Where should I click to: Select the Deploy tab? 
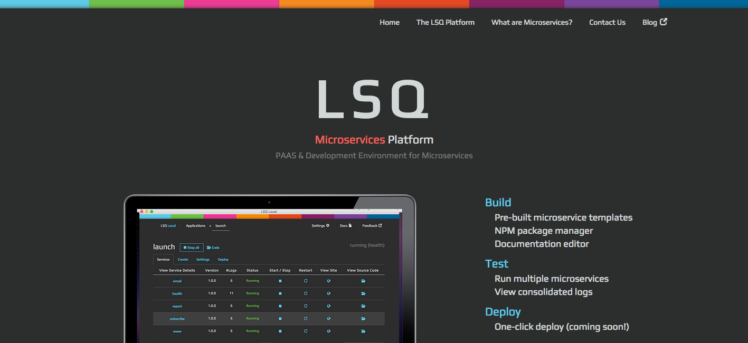point(223,260)
